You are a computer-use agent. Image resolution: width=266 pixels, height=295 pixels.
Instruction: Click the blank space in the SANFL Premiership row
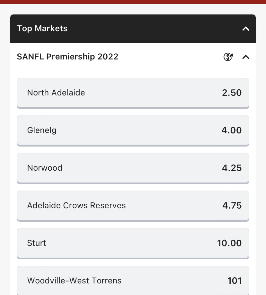pyautogui.click(x=170, y=57)
